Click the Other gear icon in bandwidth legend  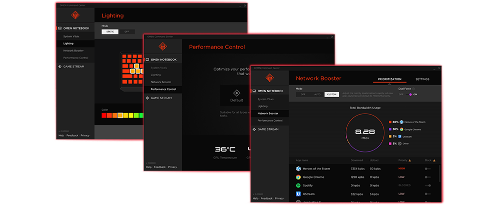[399, 144]
